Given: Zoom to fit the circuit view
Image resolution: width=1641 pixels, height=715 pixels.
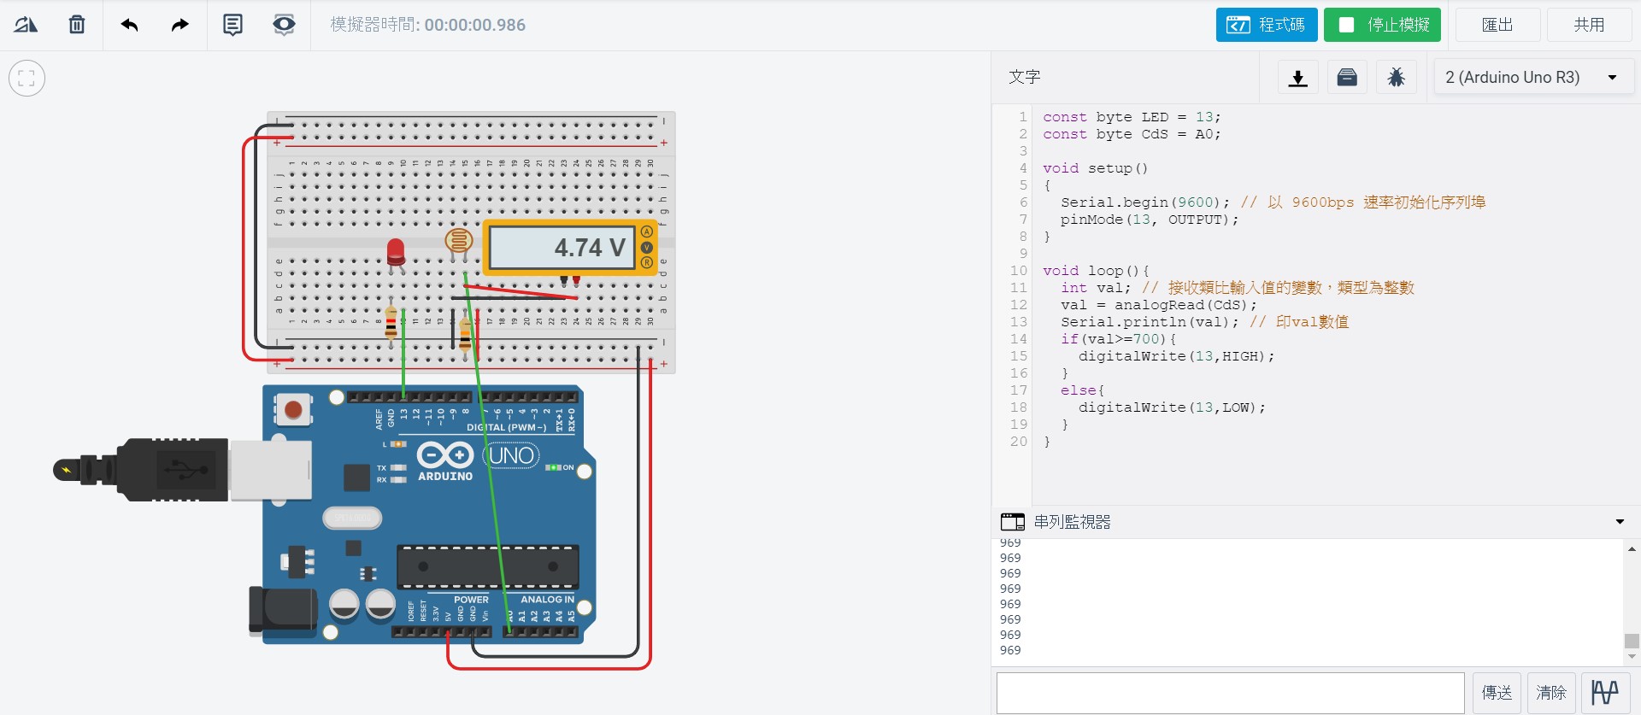Looking at the screenshot, I should [26, 79].
